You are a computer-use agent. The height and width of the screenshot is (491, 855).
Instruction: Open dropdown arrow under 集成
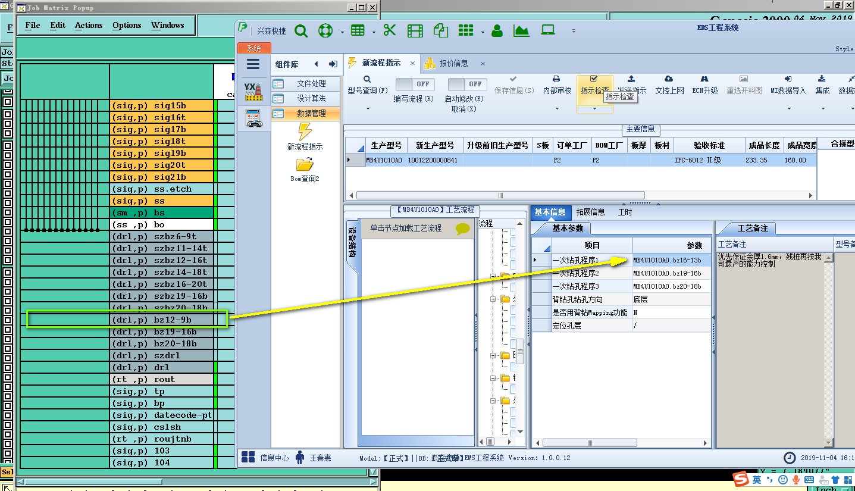click(x=822, y=109)
